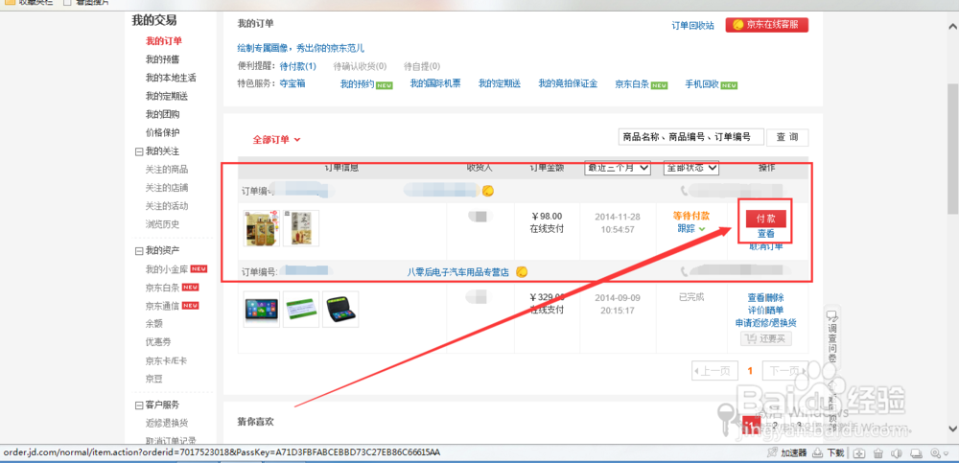Select 我的预售 in the sidebar

[x=163, y=60]
